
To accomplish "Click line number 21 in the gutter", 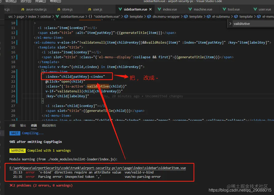I will click(13, 76).
